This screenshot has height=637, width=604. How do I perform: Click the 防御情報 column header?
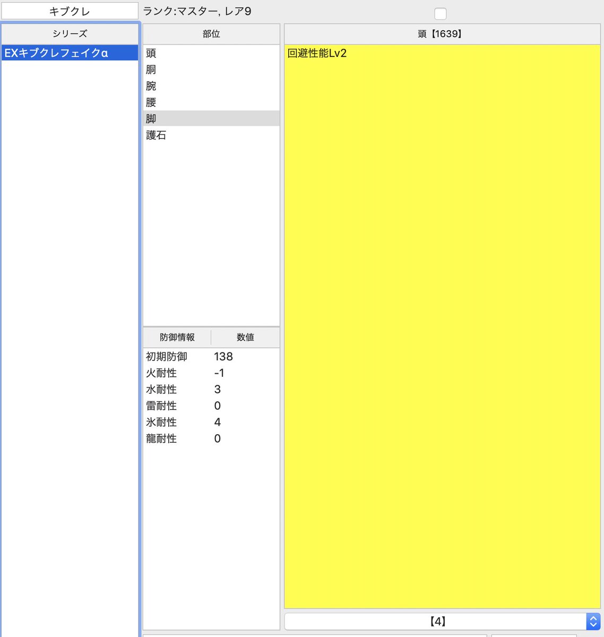click(x=177, y=338)
